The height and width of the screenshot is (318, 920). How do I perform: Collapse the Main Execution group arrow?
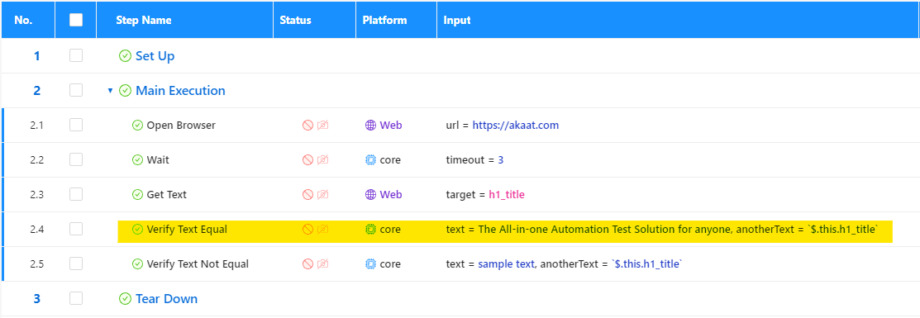tap(110, 91)
